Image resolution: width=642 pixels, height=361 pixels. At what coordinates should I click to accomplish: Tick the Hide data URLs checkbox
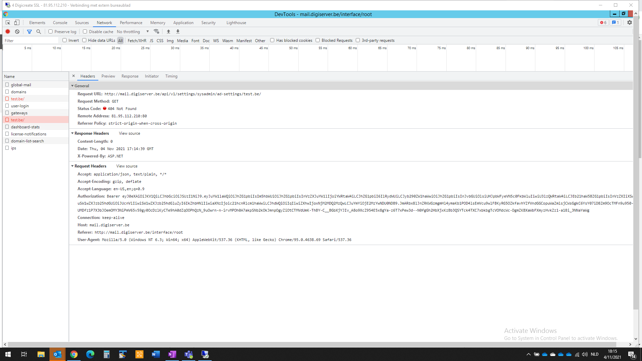click(84, 40)
